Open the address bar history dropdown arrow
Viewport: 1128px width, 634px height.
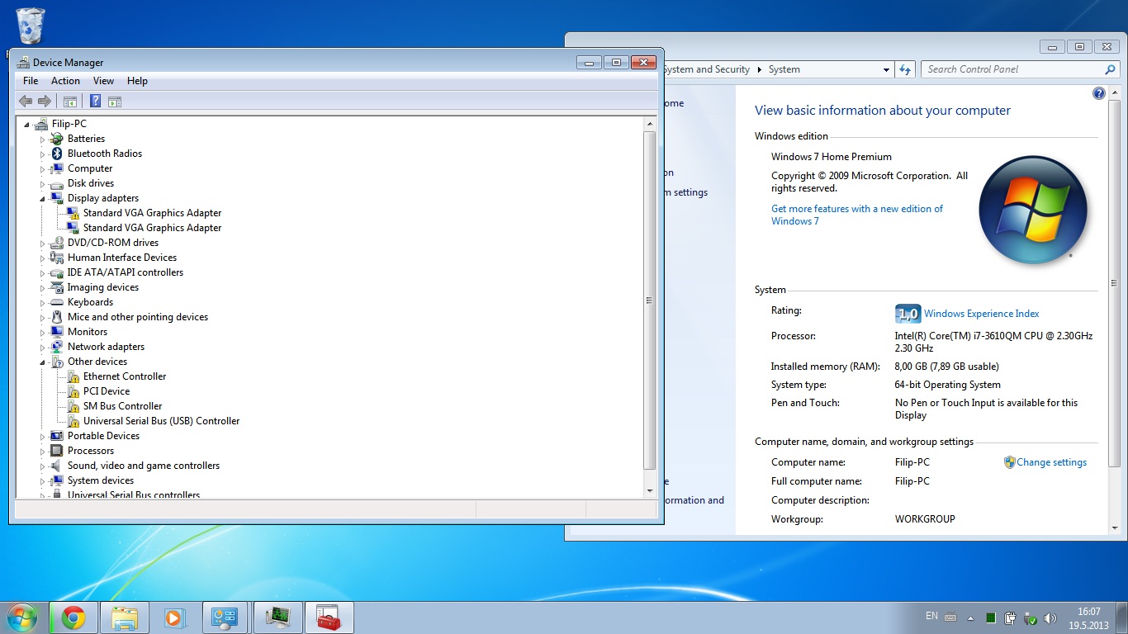[x=886, y=69]
